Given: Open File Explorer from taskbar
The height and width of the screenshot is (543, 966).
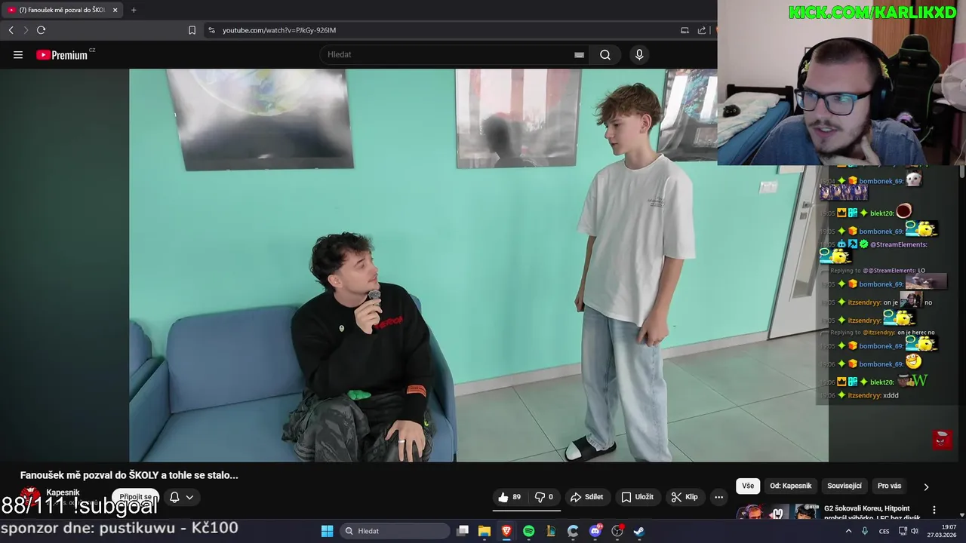Looking at the screenshot, I should coord(485,531).
